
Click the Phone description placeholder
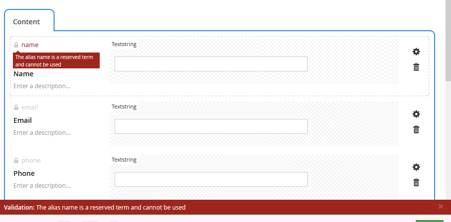tap(42, 186)
